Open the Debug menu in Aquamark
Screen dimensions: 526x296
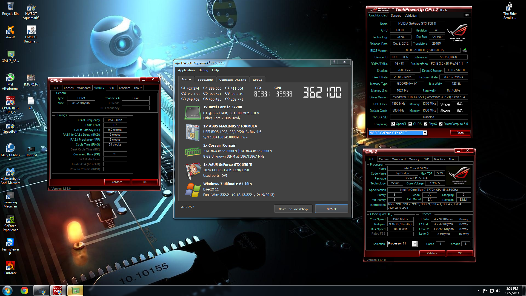[x=203, y=70]
